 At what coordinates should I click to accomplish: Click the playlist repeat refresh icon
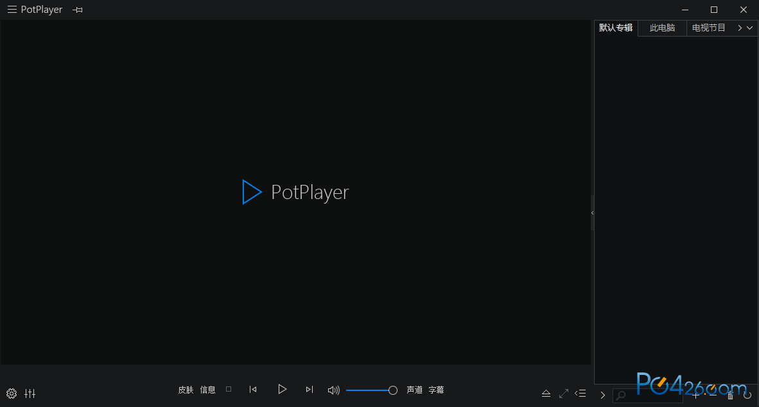[747, 395]
